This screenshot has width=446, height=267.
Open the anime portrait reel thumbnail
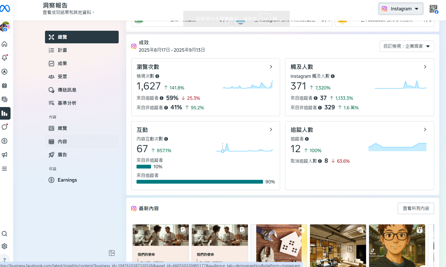point(397,244)
